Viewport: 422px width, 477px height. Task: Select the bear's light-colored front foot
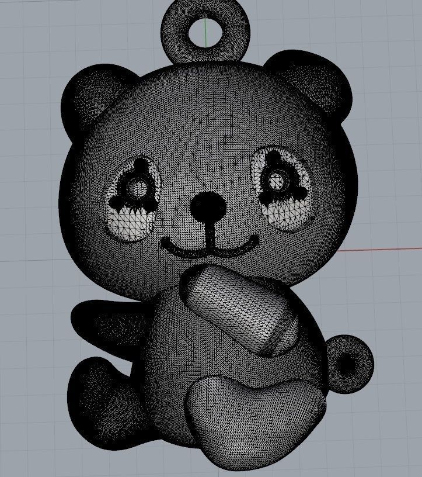[x=255, y=423]
